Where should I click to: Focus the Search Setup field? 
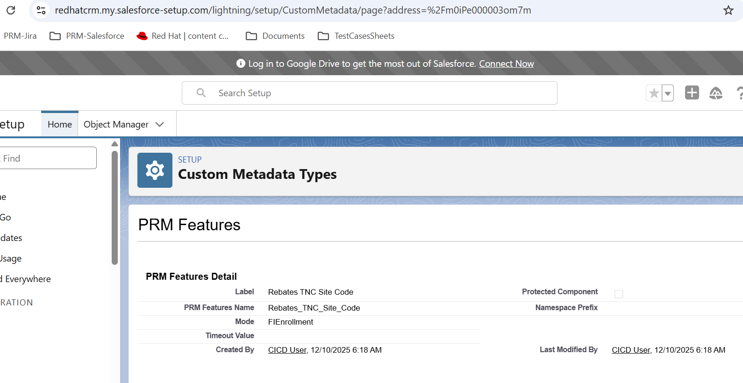tap(383, 93)
